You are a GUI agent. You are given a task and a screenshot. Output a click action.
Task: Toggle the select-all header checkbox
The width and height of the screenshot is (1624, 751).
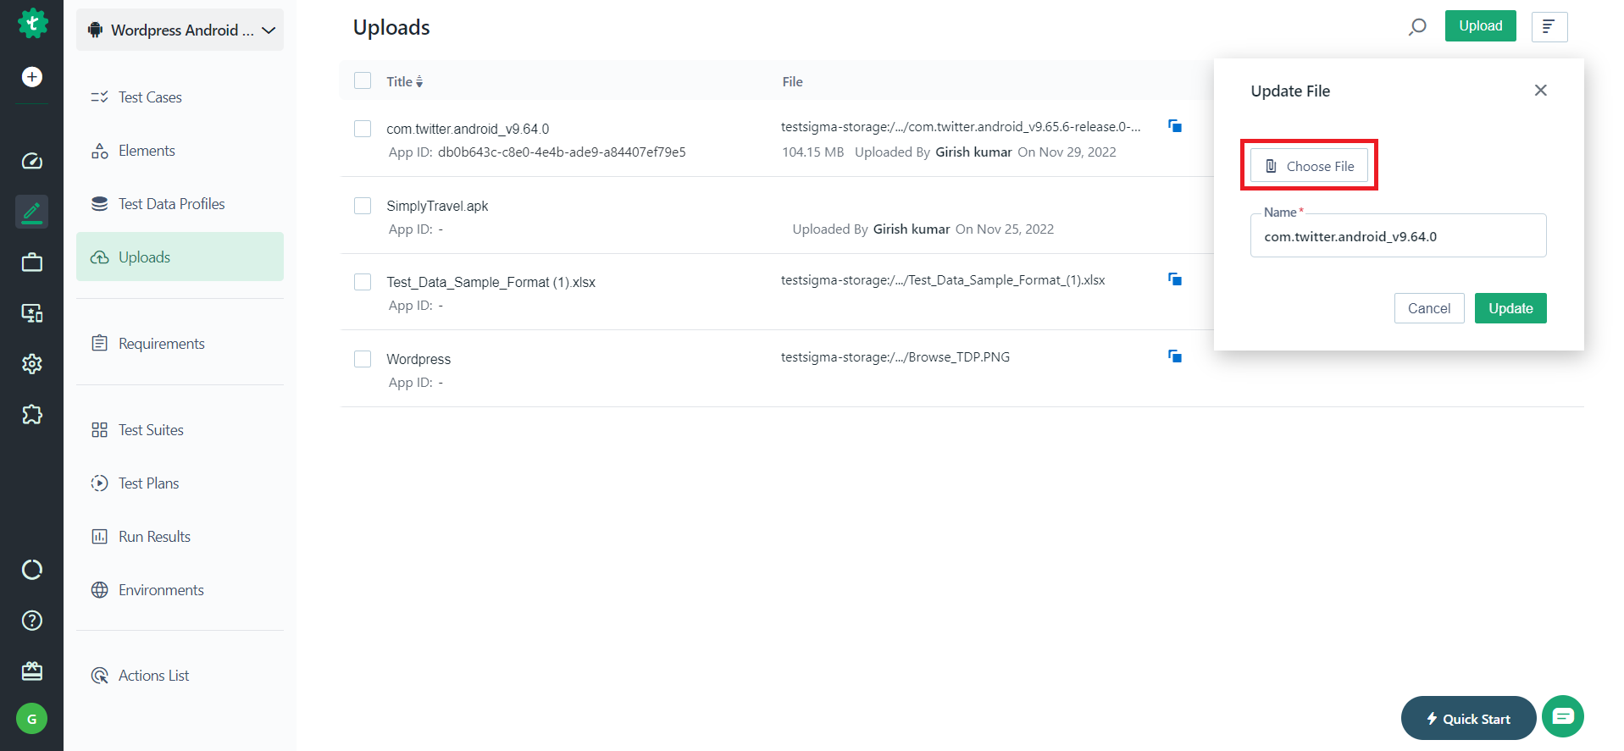pos(363,80)
